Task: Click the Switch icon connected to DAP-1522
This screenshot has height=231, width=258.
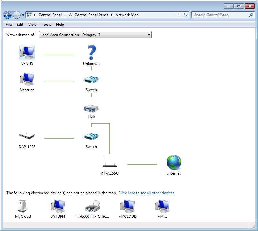Action: [91, 136]
